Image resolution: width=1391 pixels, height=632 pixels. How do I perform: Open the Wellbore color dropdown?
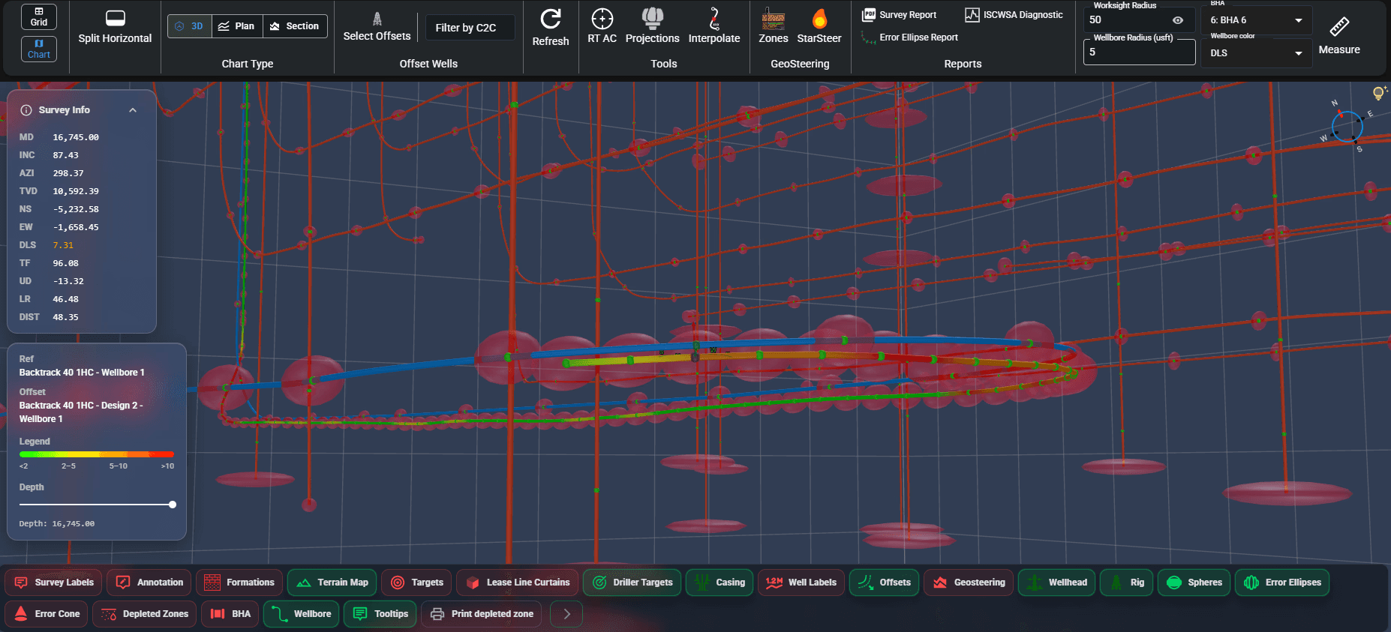1256,53
